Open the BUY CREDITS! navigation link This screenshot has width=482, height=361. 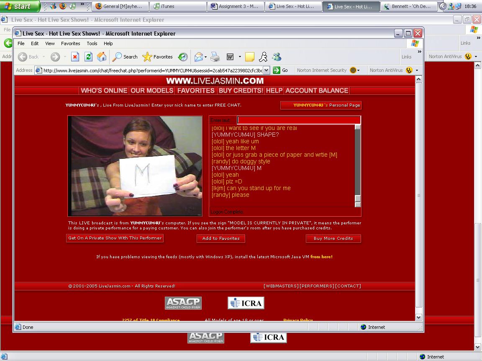click(x=241, y=91)
